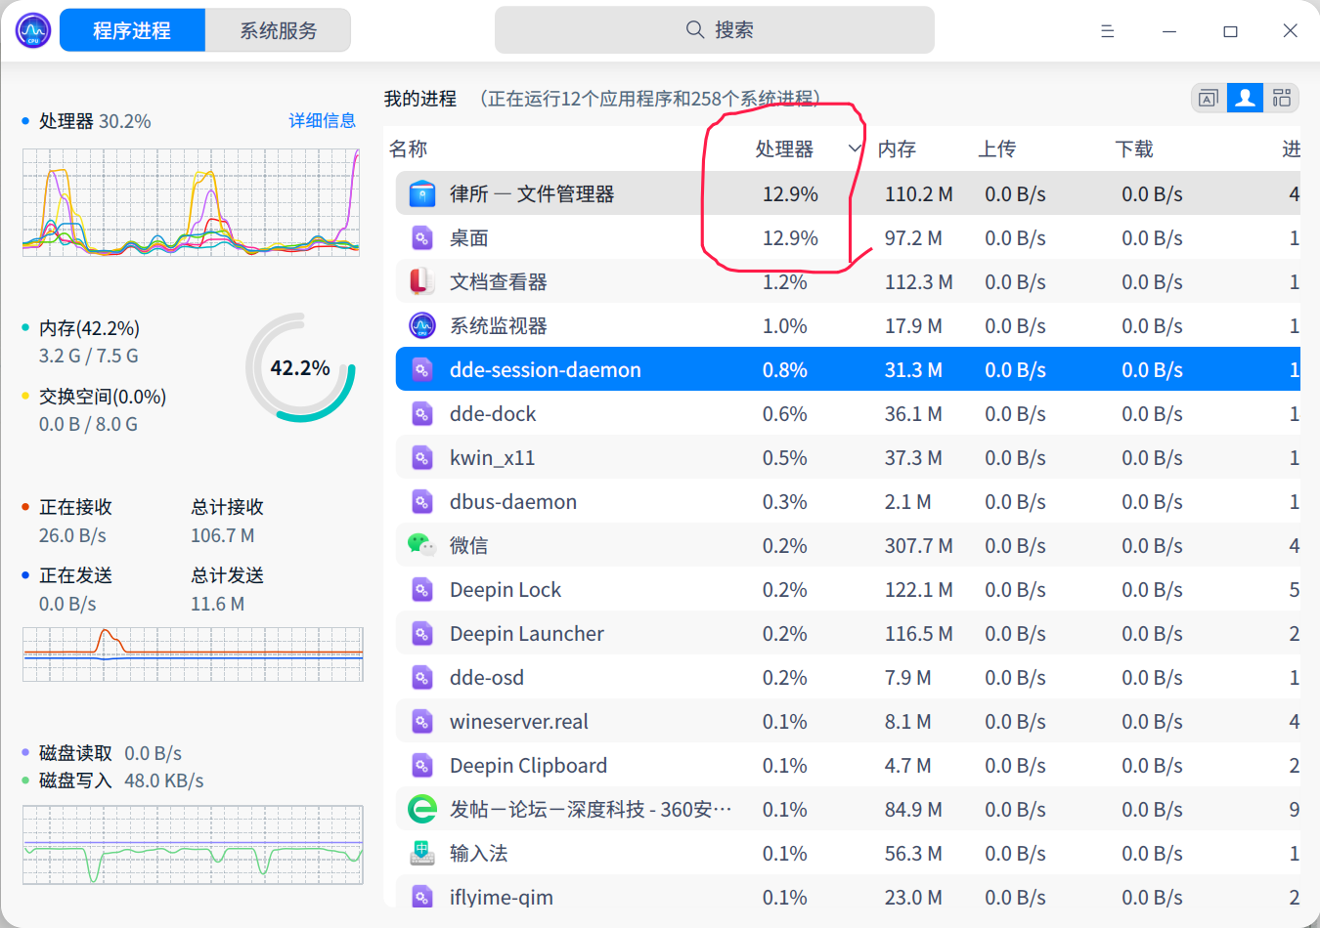The width and height of the screenshot is (1320, 928).
Task: Sort processes by 名称 column header
Action: (x=409, y=148)
